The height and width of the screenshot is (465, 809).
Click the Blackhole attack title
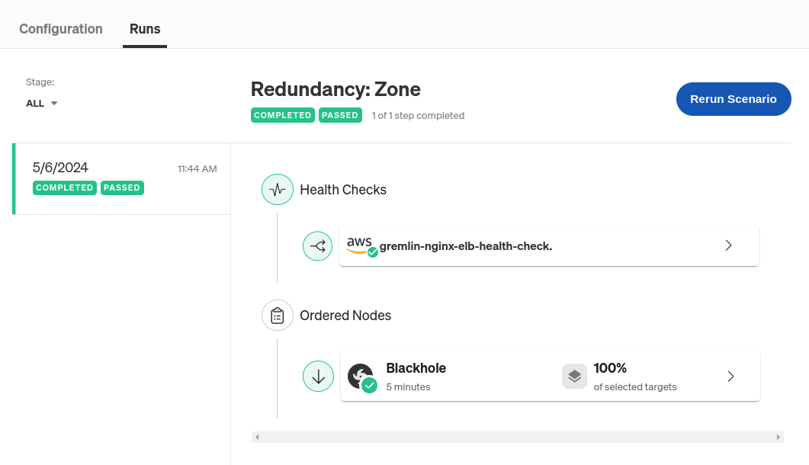[x=416, y=368]
